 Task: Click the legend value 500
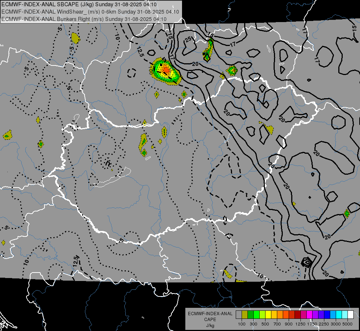(265, 324)
